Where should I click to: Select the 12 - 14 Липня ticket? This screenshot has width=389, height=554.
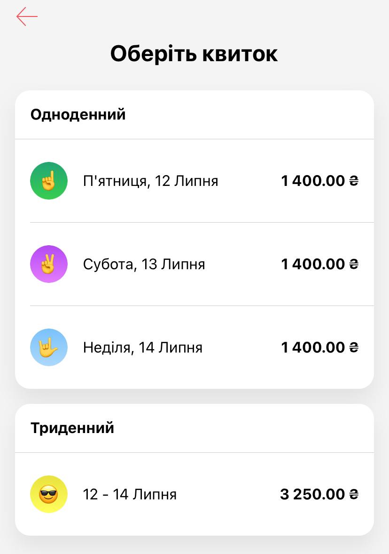tap(130, 494)
